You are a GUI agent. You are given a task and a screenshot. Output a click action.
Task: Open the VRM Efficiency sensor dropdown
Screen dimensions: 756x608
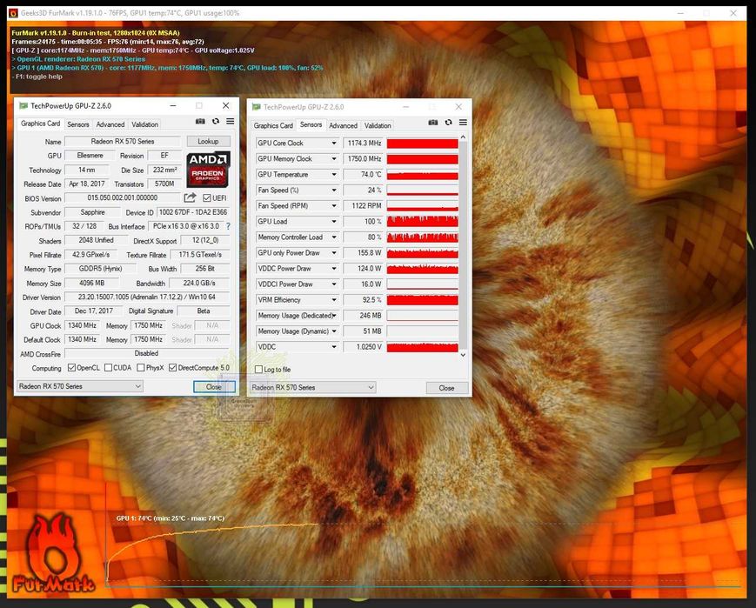334,300
